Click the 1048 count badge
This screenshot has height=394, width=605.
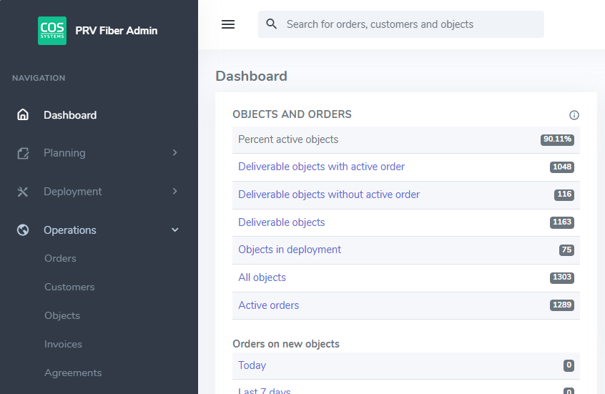pyautogui.click(x=562, y=167)
